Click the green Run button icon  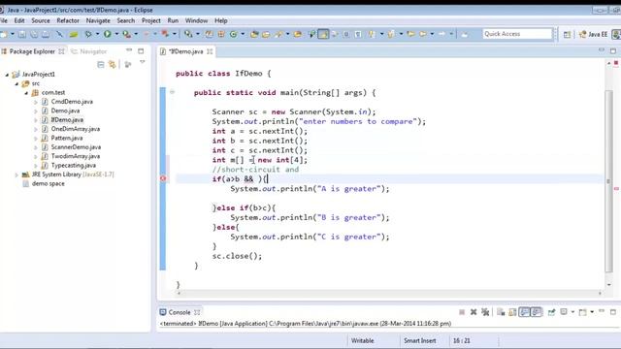coord(108,35)
